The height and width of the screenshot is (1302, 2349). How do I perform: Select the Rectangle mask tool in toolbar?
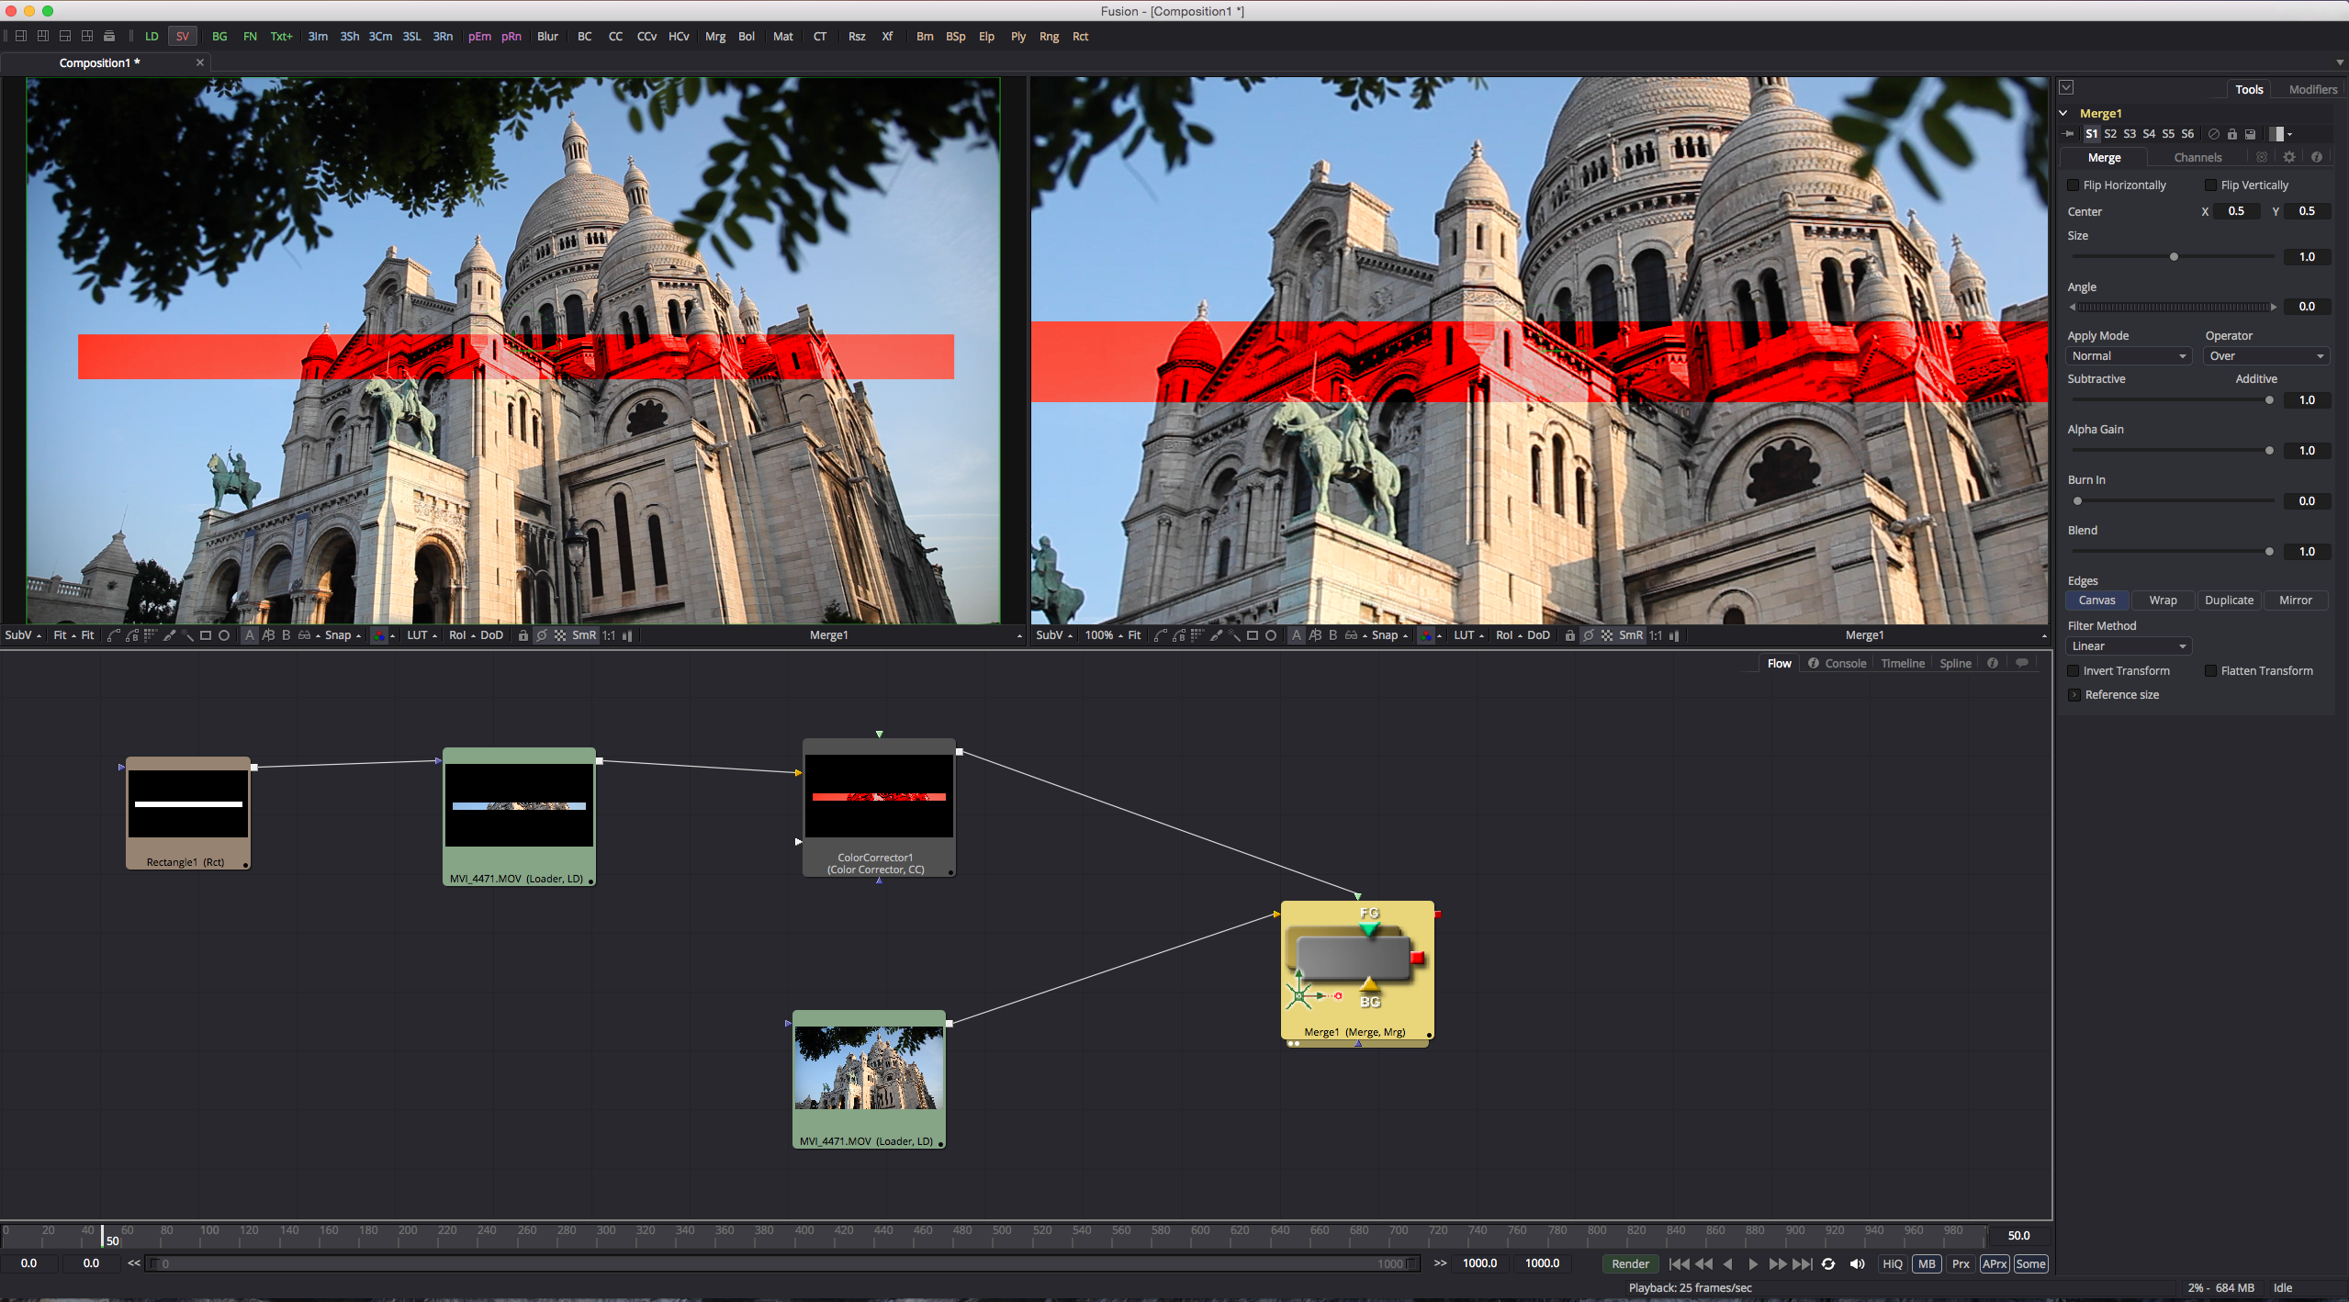(x=1079, y=36)
